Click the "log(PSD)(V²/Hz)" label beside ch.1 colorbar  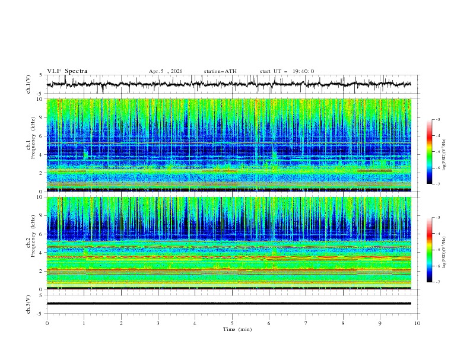(444, 155)
